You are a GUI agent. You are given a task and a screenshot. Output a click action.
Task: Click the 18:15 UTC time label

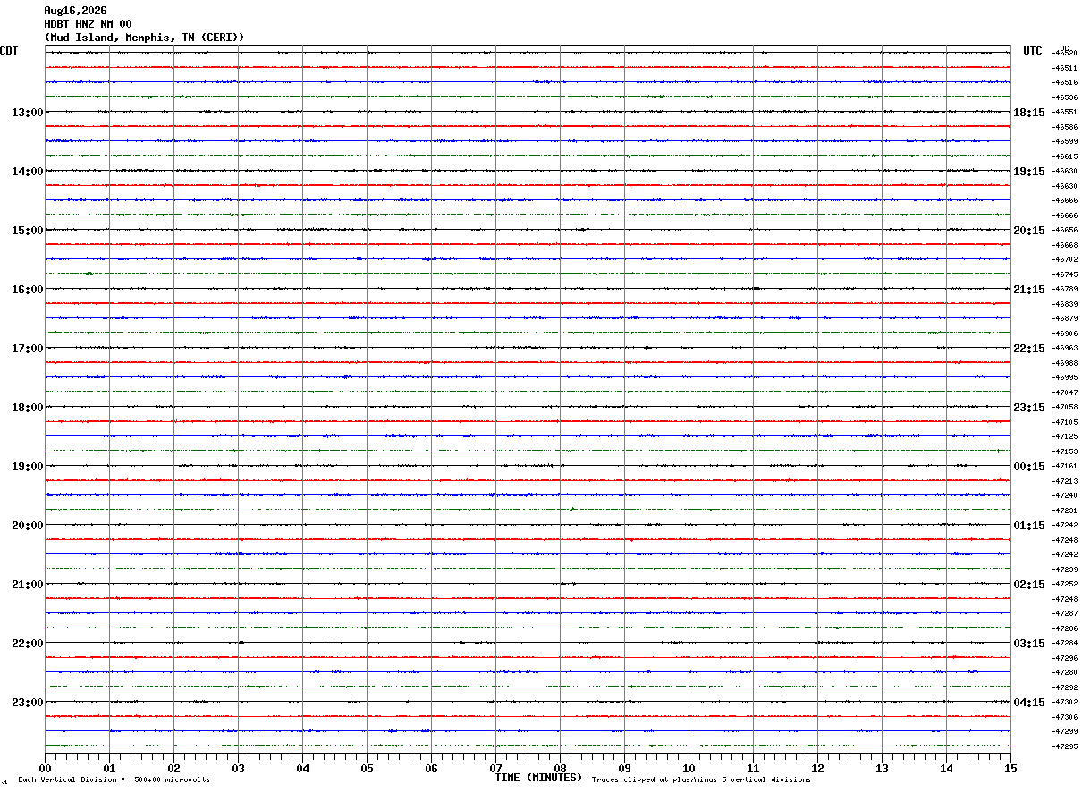1029,113
